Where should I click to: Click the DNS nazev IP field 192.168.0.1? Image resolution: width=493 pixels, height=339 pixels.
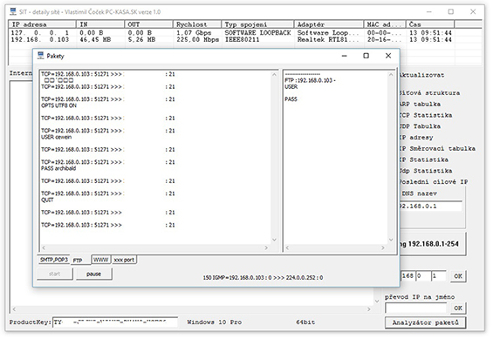click(x=431, y=207)
